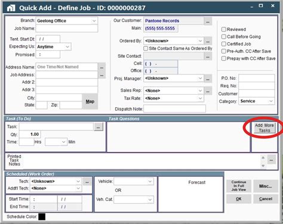The height and width of the screenshot is (224, 283).
Task: Click the Main phone (555) 555-5555
Action: tap(161, 29)
